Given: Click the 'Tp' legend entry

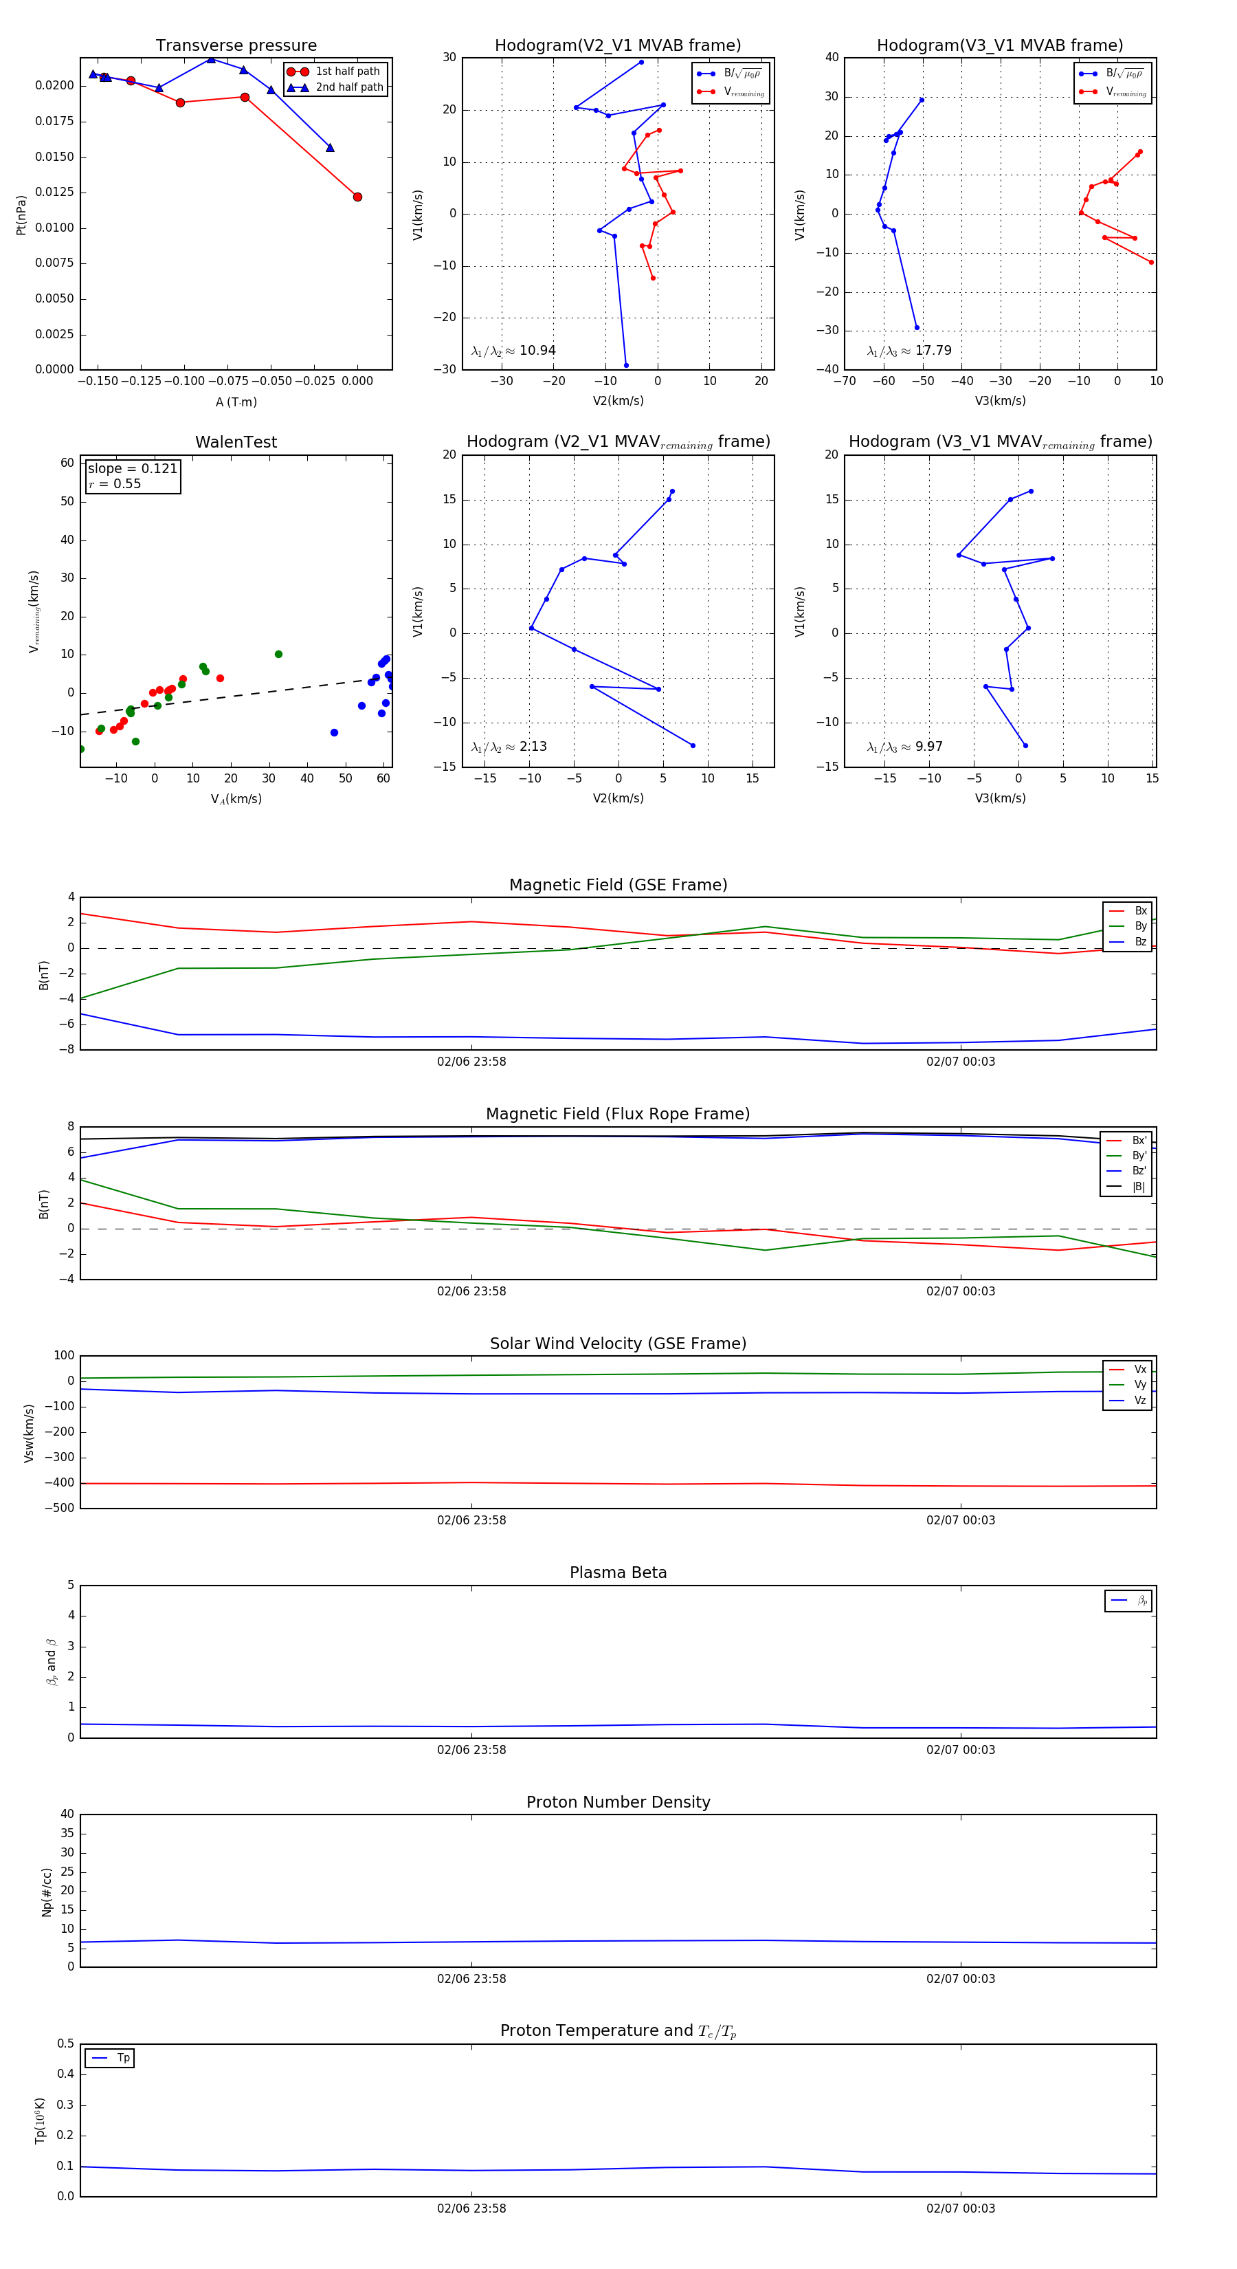Looking at the screenshot, I should coord(110,2059).
